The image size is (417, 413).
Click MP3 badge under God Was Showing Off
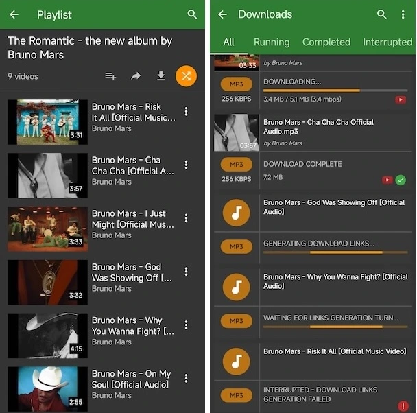237,247
